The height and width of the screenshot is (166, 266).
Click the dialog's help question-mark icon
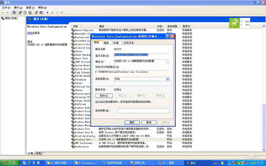167,36
